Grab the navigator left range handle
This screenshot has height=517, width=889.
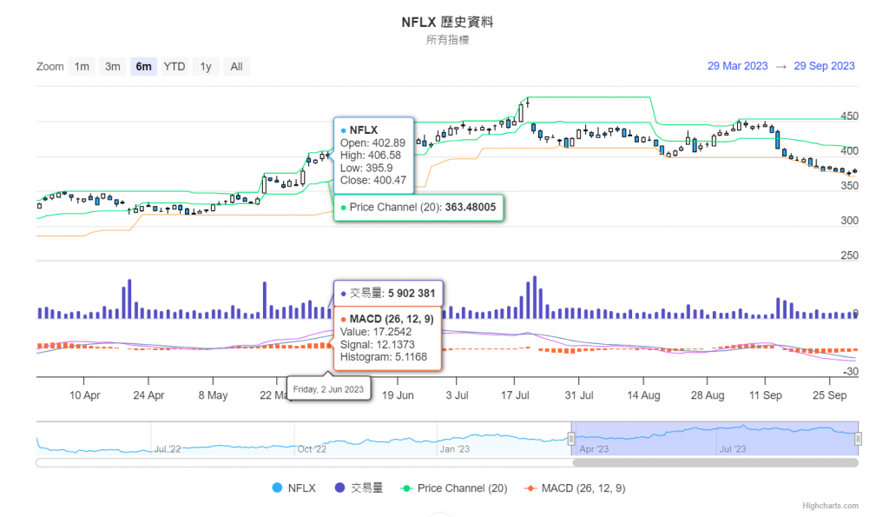click(571, 439)
